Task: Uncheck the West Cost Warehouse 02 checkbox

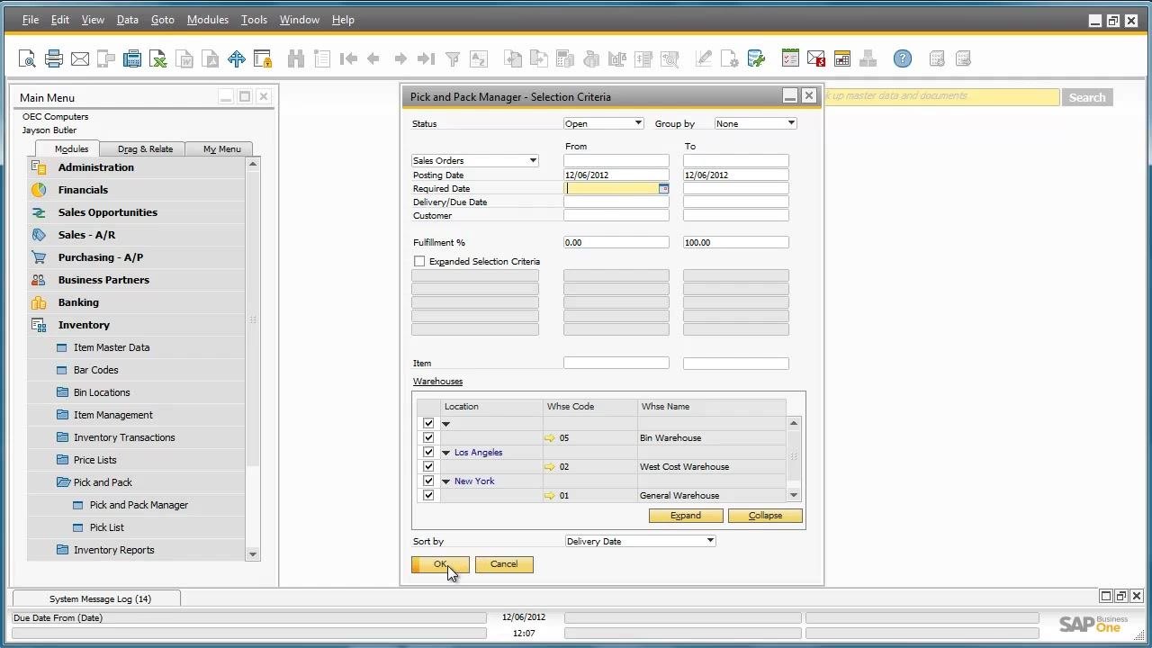Action: [428, 466]
